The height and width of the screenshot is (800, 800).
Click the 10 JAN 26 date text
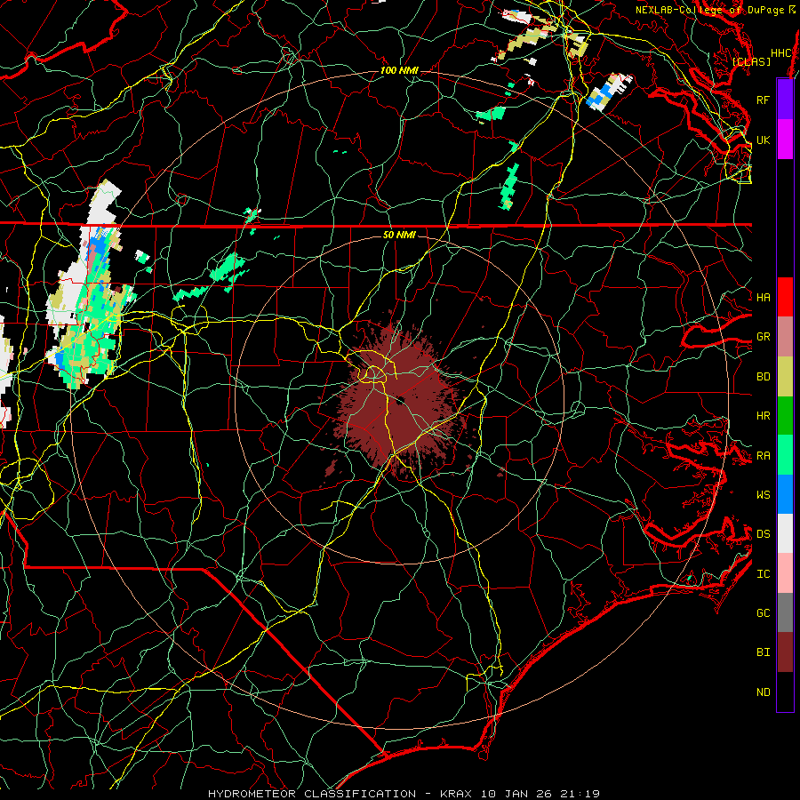(x=517, y=794)
